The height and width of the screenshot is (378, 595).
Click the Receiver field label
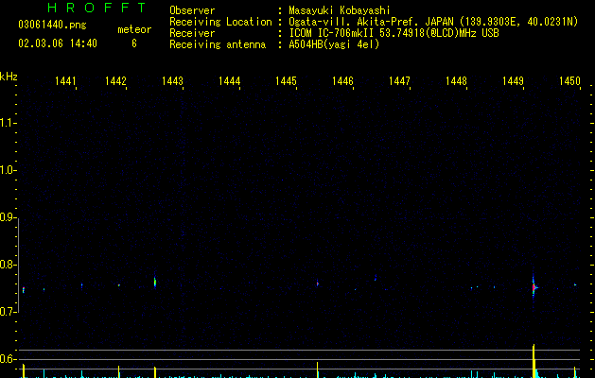192,33
